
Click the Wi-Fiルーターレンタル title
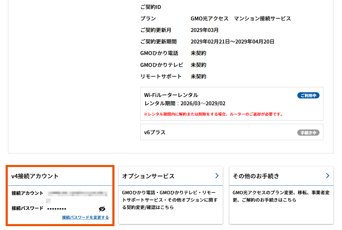click(x=171, y=95)
